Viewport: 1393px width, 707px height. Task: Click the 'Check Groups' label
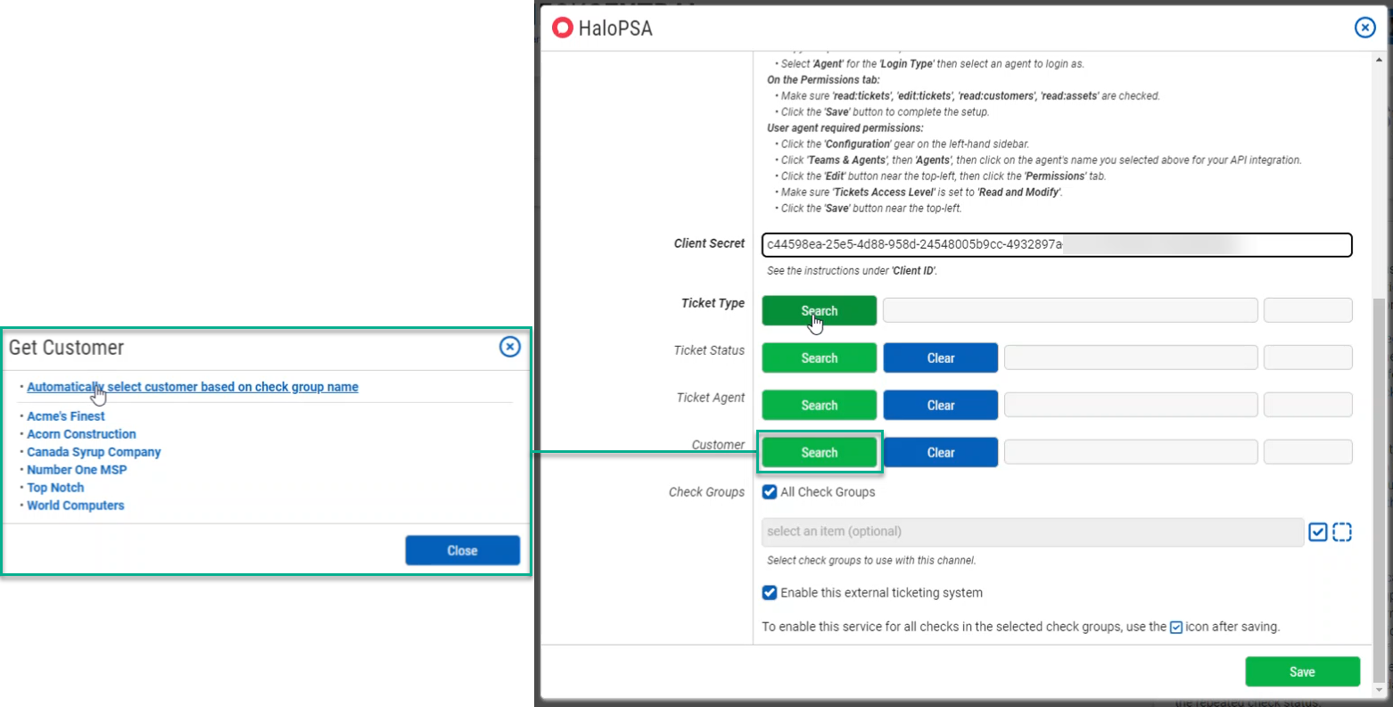(x=706, y=492)
